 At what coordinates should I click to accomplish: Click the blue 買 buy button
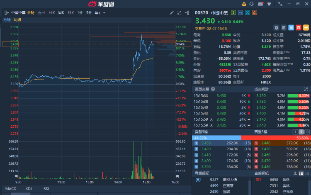(291, 27)
